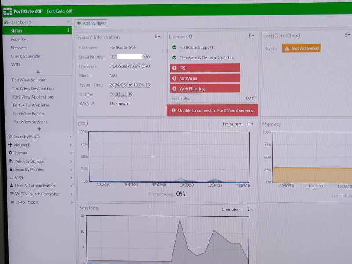Expand the WiFi & Switch Controller chevron
Screen dimensions: 352x264
pos(71,194)
